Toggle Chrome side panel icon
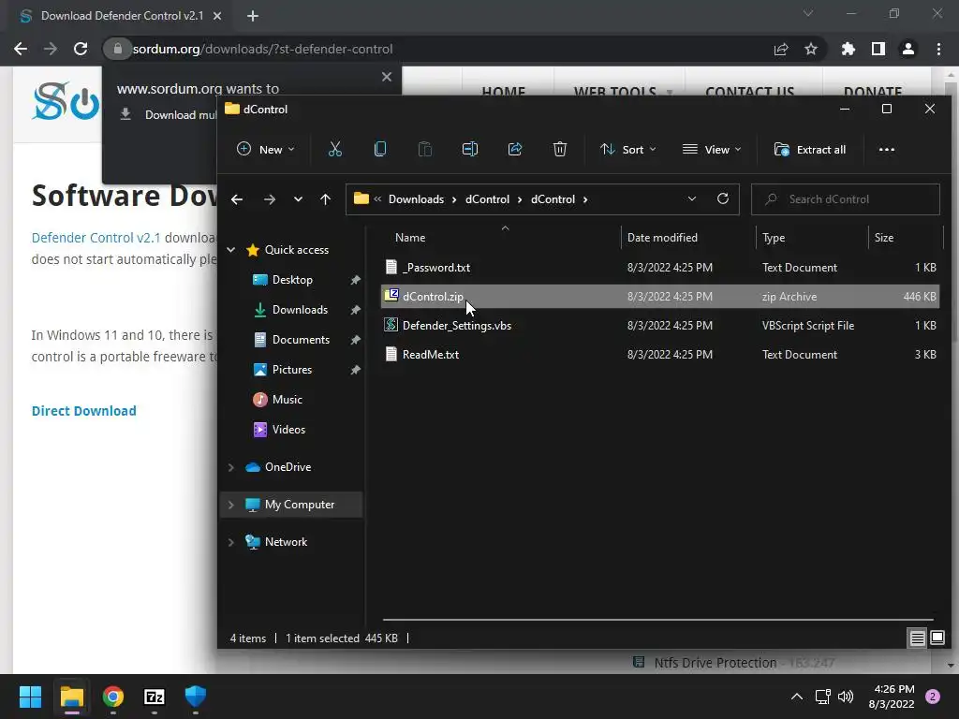 tap(878, 49)
